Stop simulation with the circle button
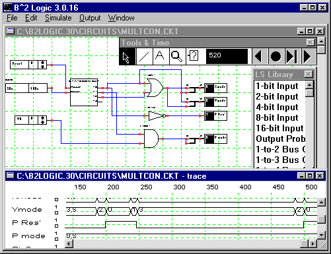 click(x=276, y=57)
